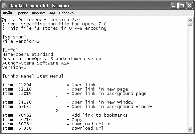The height and width of the screenshot is (134, 195).
Task: Place cursor in the [Version] line
Action: (14, 37)
